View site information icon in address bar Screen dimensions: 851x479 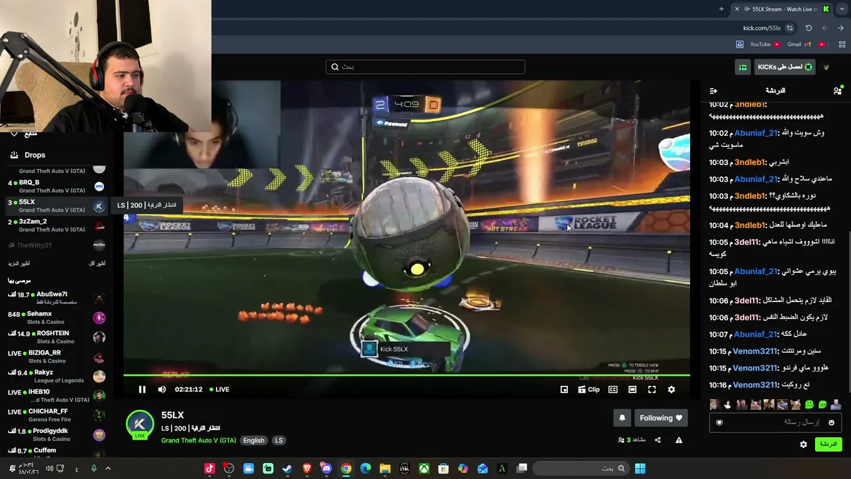pyautogui.click(x=790, y=28)
